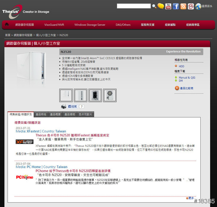Screen dimensions: 217x207
Task: Switch to 得獎榮耀/媒體評測 tab
Action: click(x=21, y=114)
